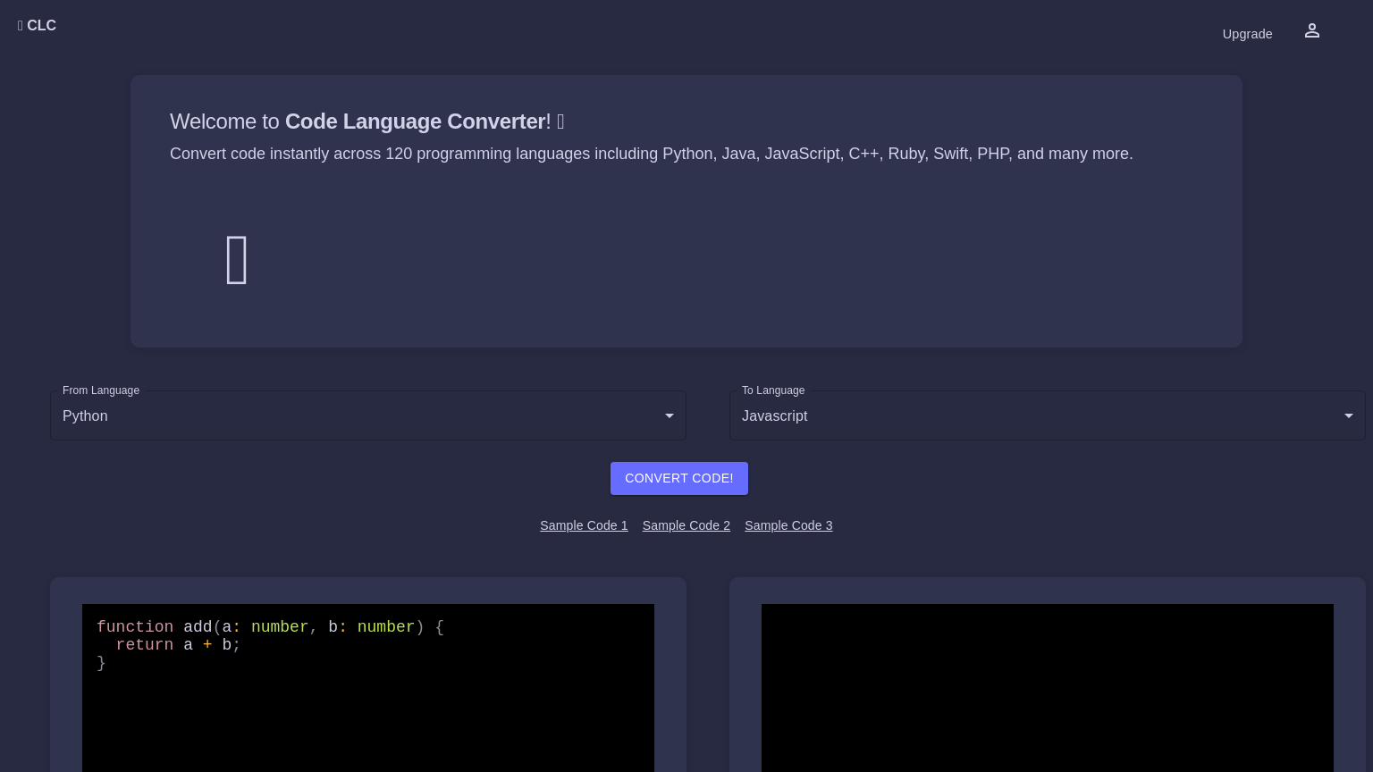
Task: Click inside the empty output code panel
Action: coord(1048,688)
